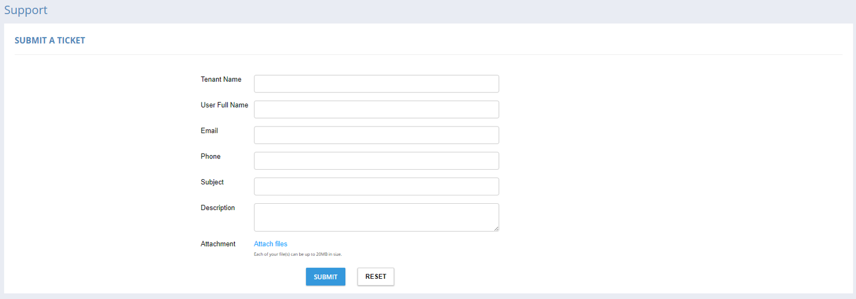The height and width of the screenshot is (299, 856).
Task: Open the Attach files link
Action: click(x=271, y=244)
